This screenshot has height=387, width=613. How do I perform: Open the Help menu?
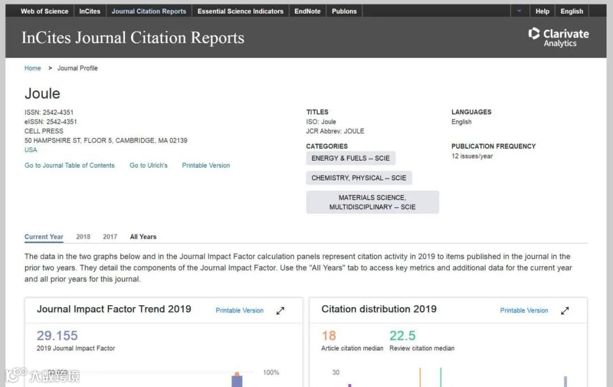coord(542,11)
